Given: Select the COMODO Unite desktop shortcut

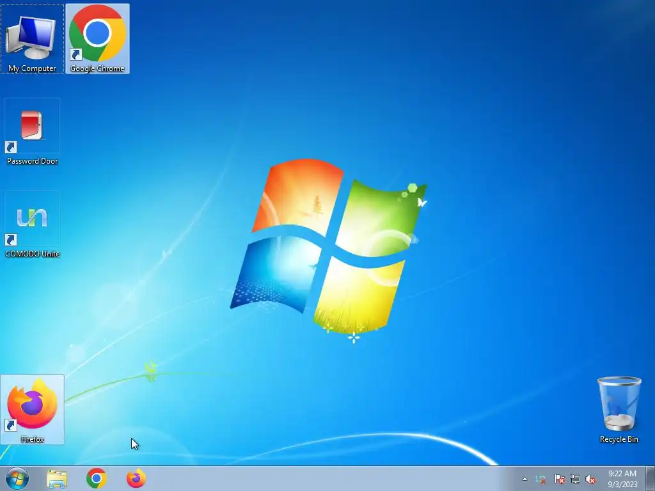Looking at the screenshot, I should (x=32, y=224).
